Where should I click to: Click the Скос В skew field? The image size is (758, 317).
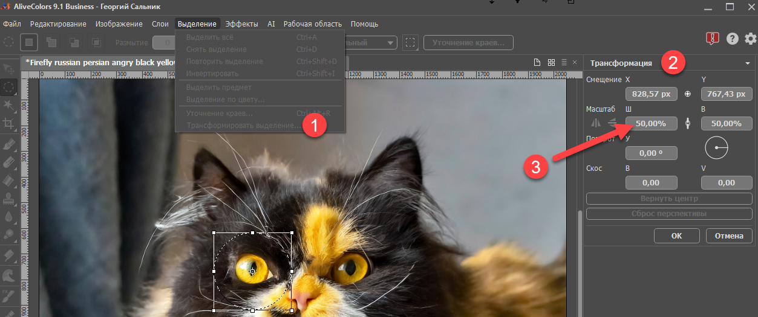tap(651, 182)
